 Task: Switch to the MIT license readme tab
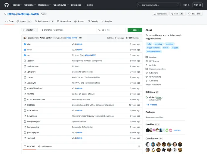click(45, 146)
